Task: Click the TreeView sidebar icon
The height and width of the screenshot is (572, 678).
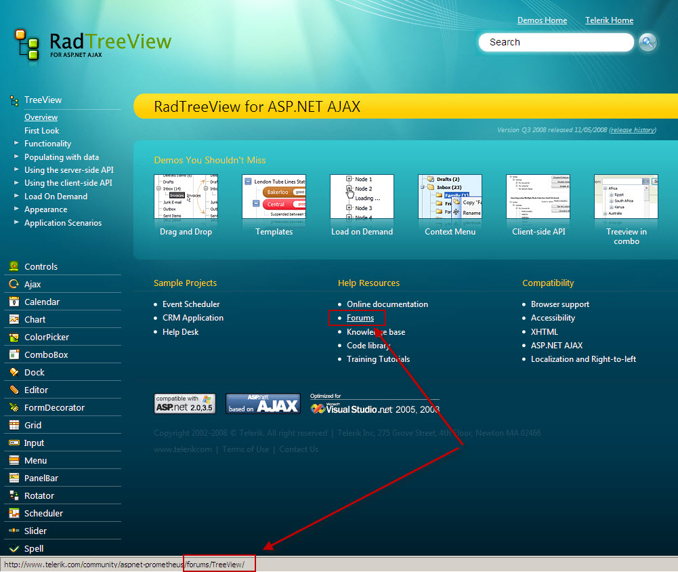Action: coord(14,101)
